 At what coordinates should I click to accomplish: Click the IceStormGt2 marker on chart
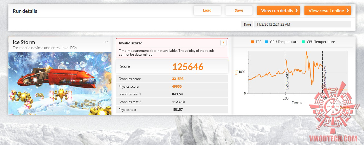[x=287, y=81]
